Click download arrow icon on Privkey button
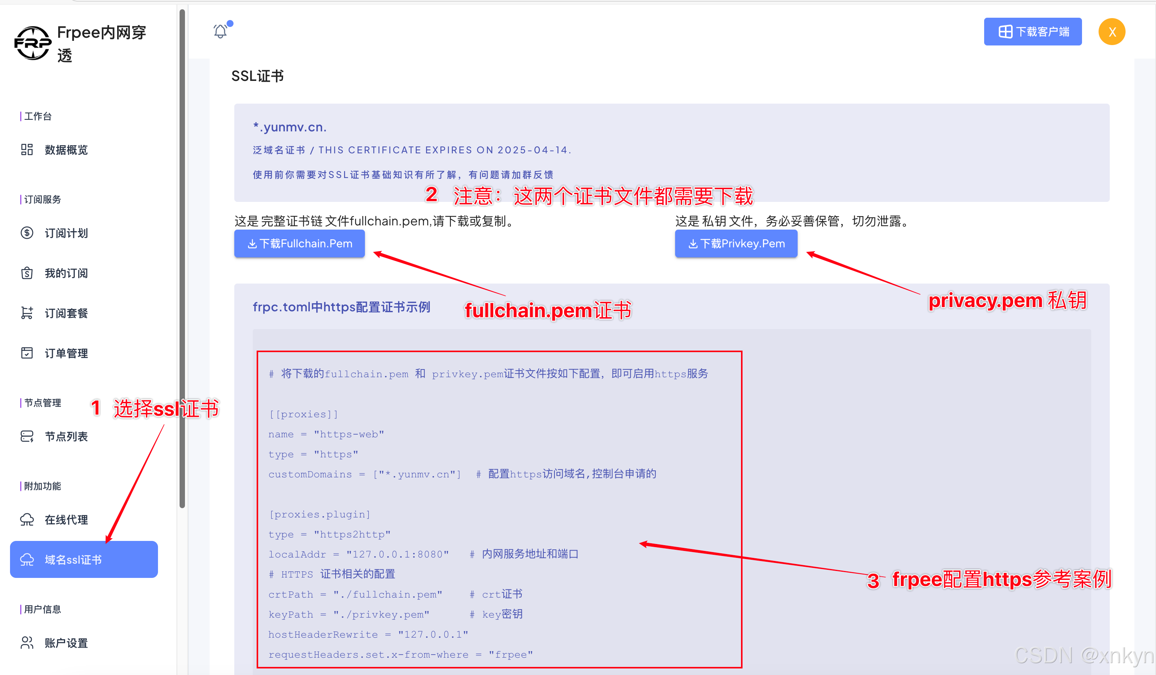1156x675 pixels. pos(693,244)
